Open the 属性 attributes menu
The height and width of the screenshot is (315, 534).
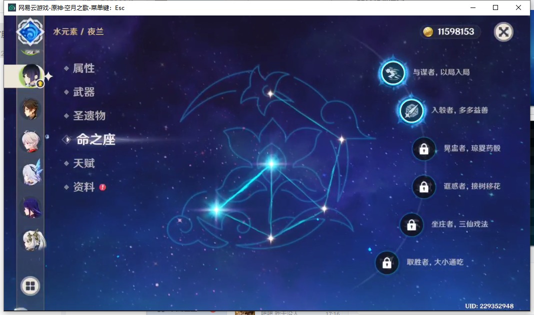coord(84,68)
